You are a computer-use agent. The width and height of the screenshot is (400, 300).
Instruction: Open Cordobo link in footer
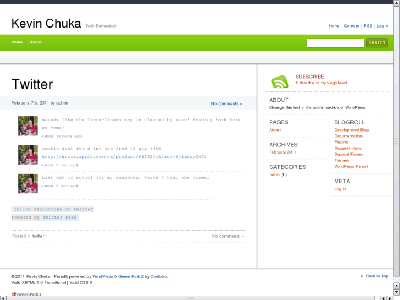pyautogui.click(x=158, y=276)
